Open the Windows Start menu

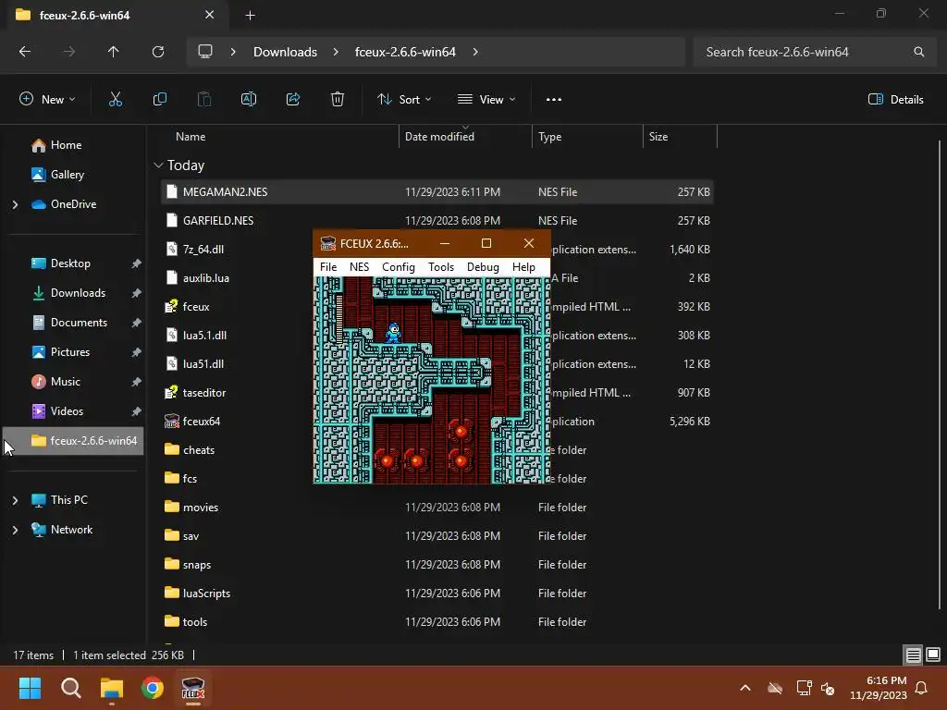click(x=30, y=688)
